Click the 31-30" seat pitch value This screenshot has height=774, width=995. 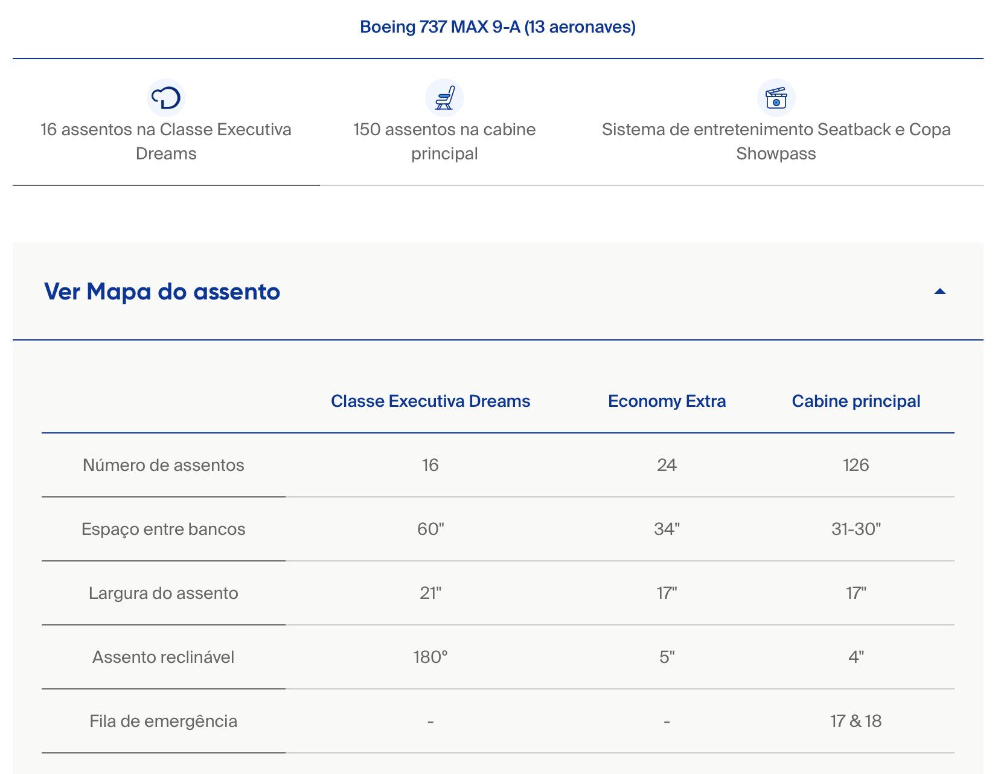(x=856, y=529)
